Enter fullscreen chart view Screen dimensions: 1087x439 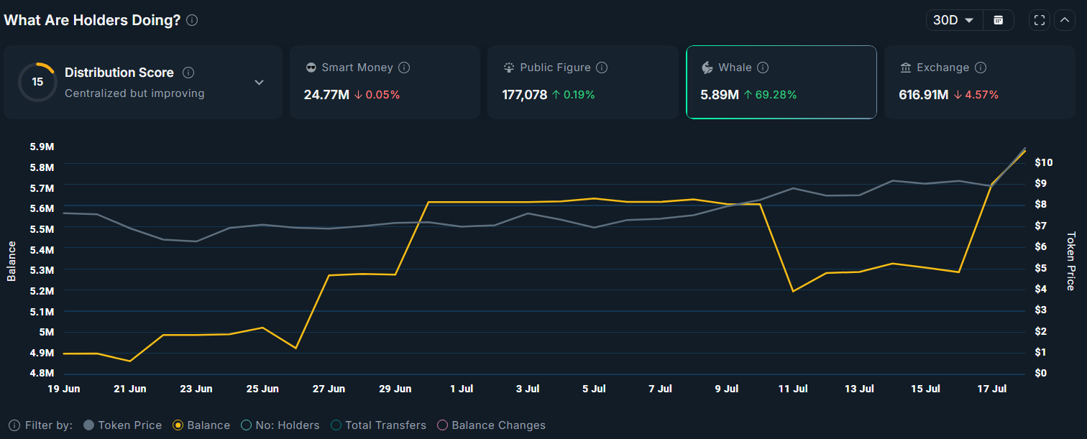click(x=1039, y=20)
